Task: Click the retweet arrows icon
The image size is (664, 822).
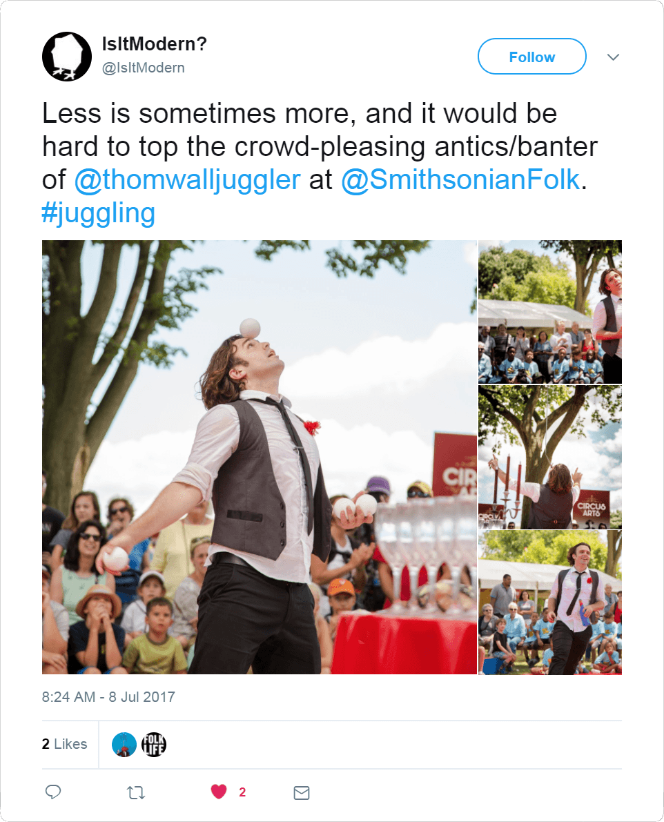Action: click(x=136, y=792)
